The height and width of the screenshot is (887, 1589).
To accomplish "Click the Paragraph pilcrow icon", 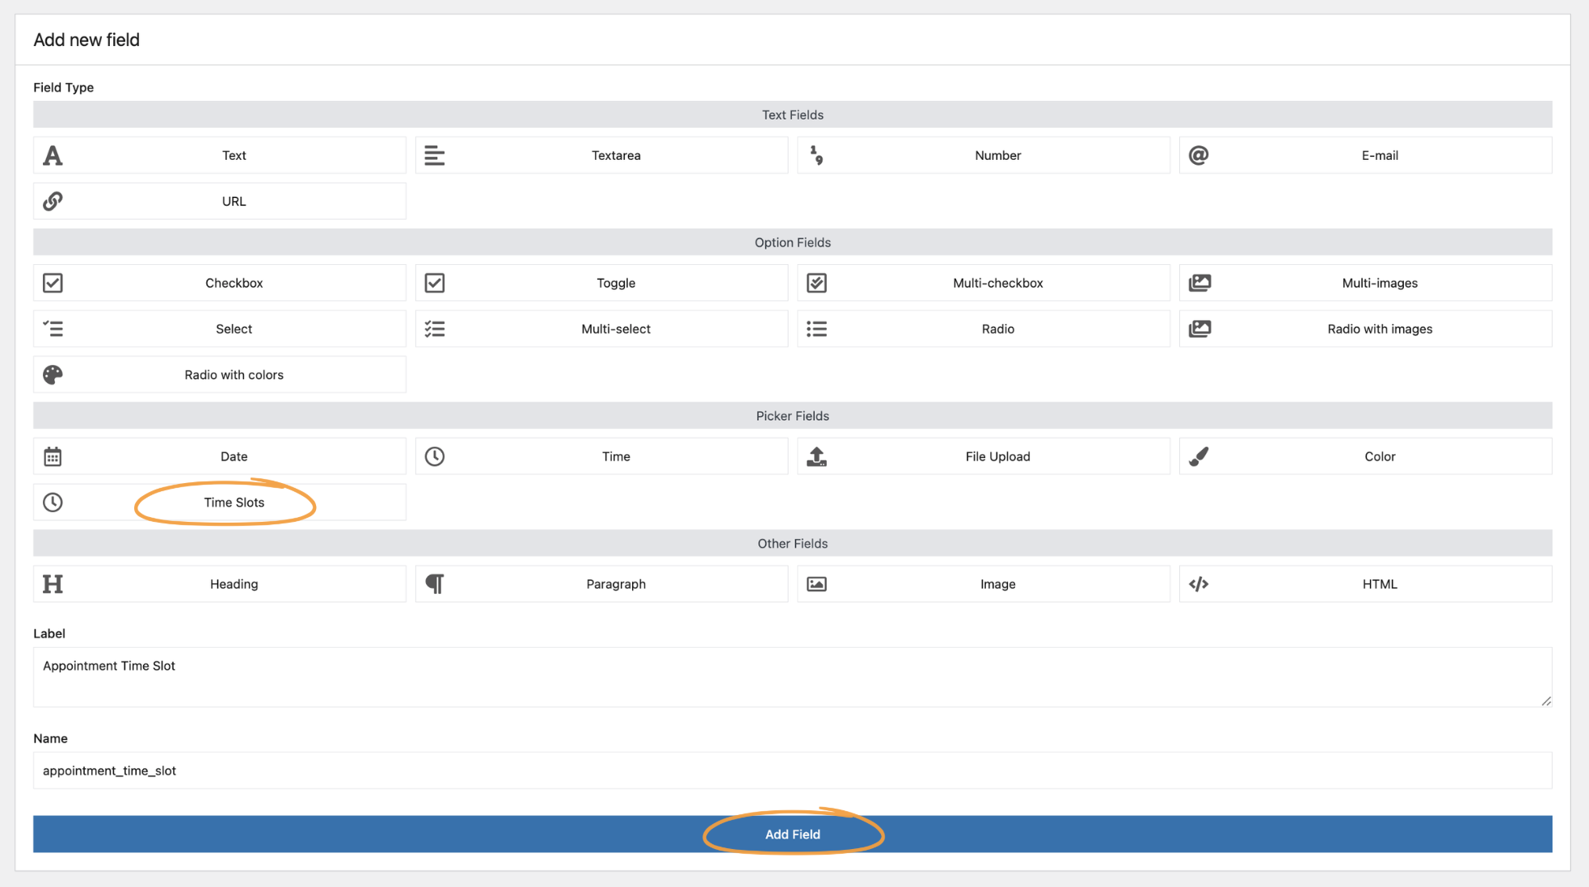I will [x=434, y=583].
